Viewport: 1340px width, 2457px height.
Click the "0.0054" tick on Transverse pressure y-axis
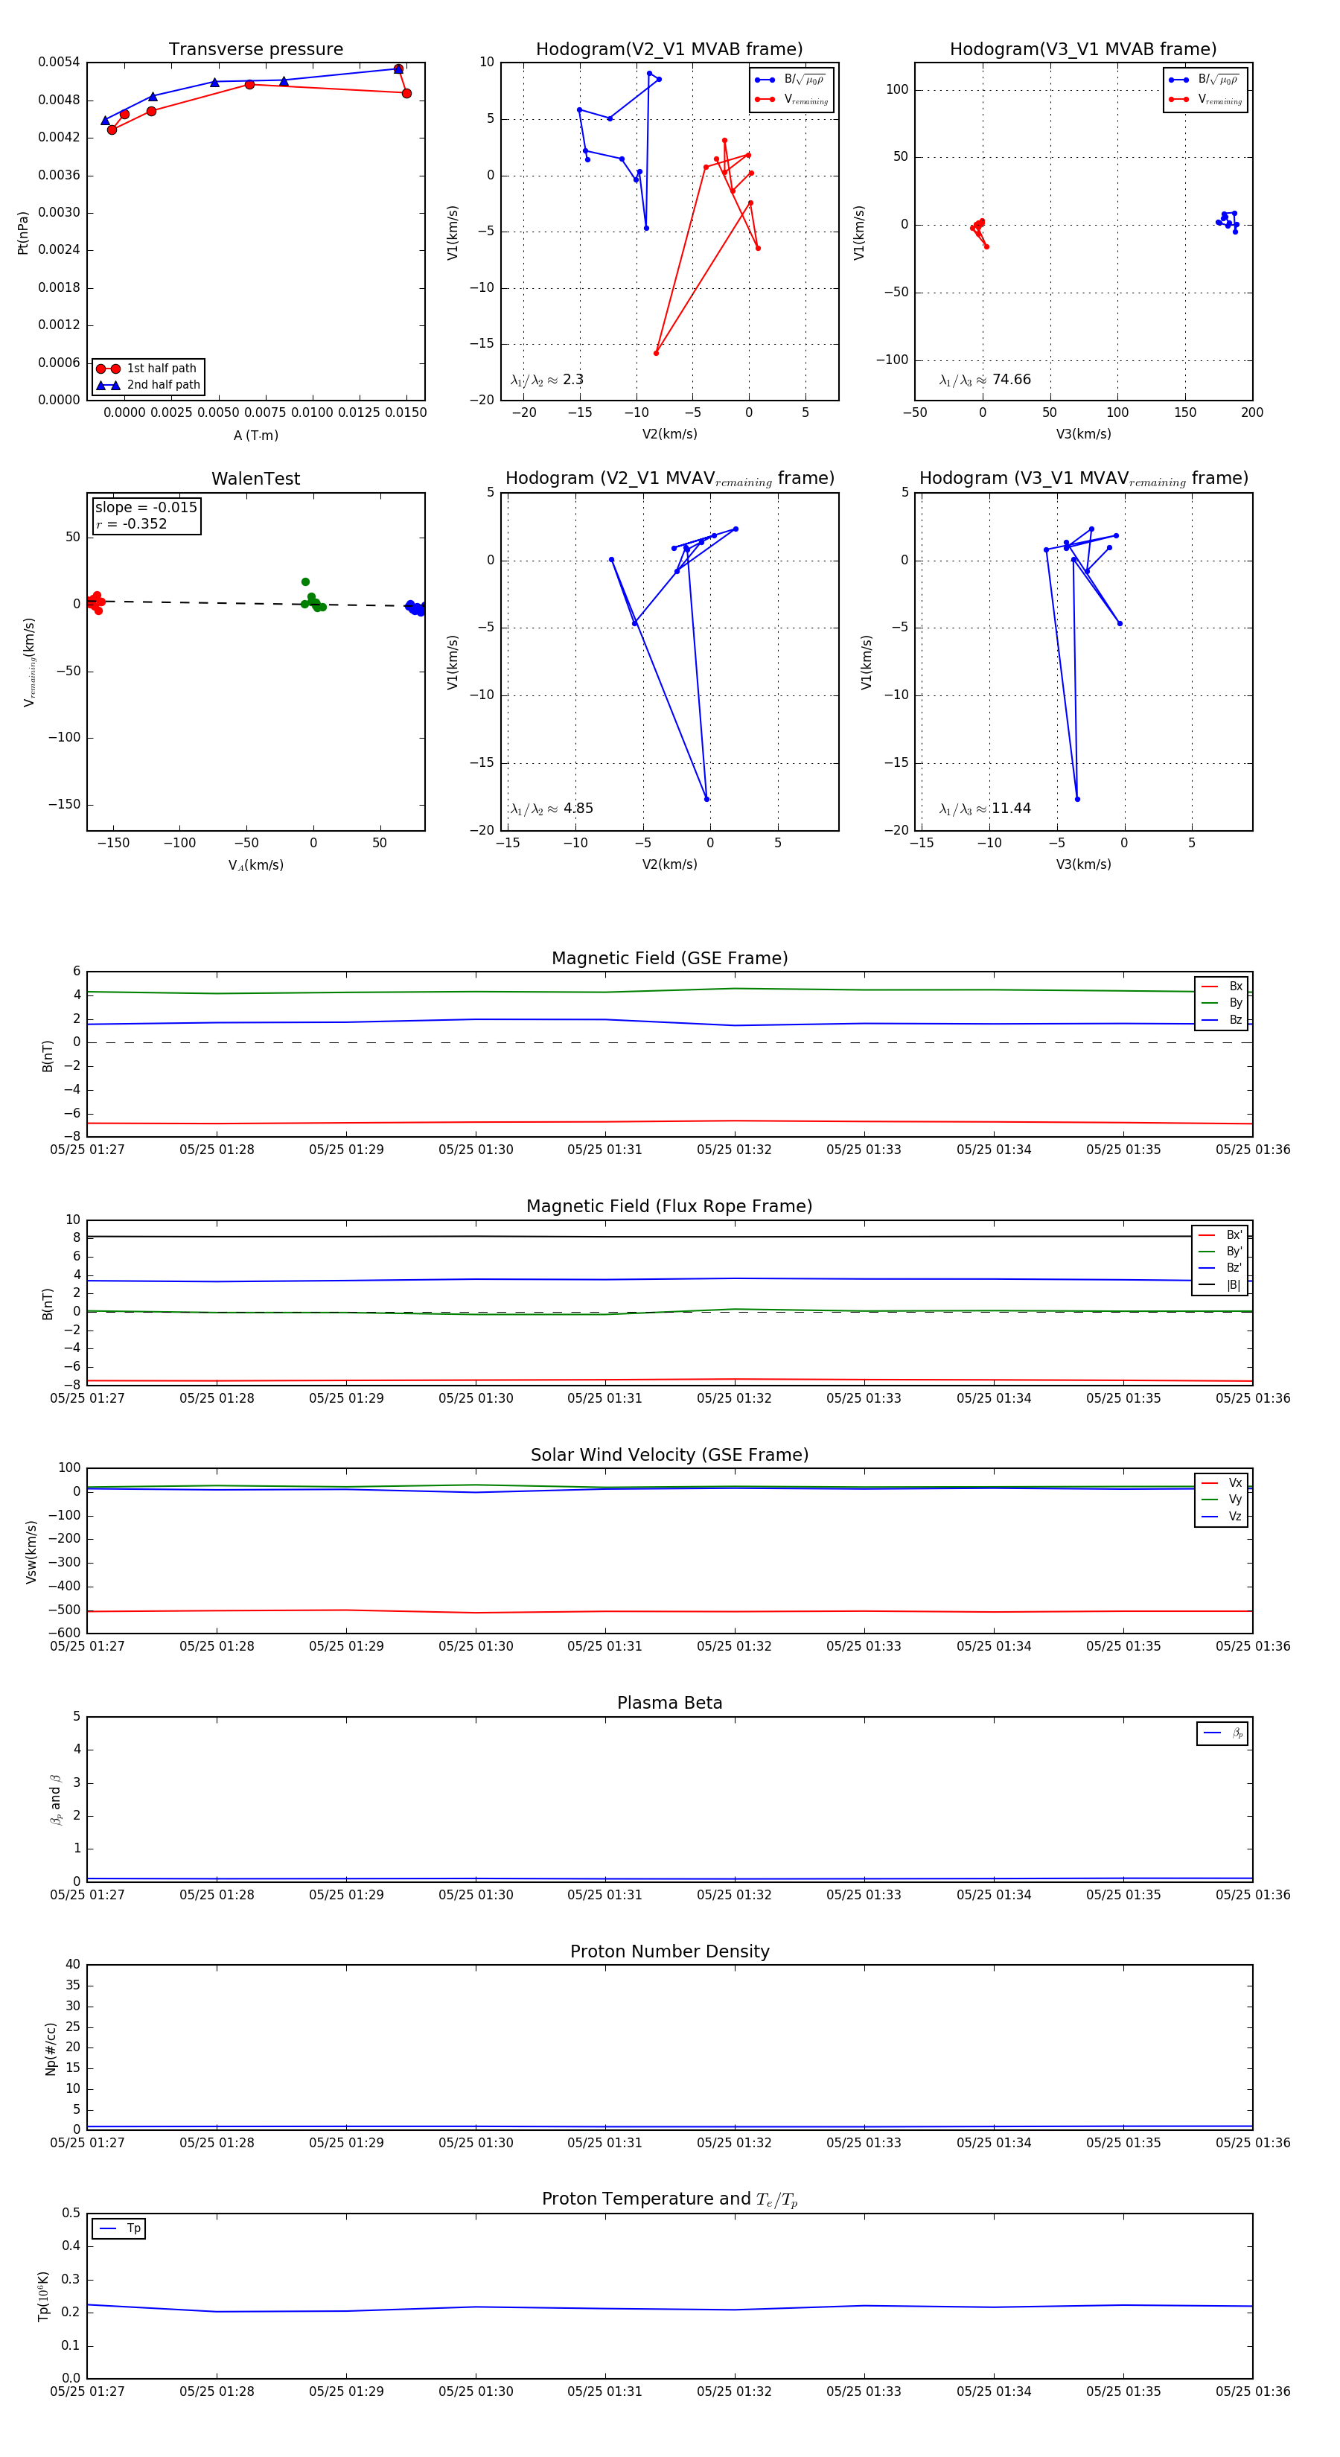click(59, 62)
